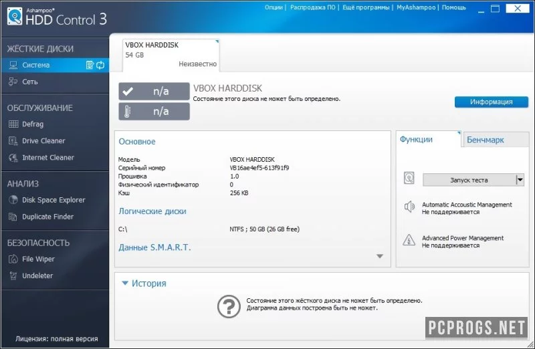Click the File Wiper icon
The height and width of the screenshot is (349, 535).
[x=13, y=259]
